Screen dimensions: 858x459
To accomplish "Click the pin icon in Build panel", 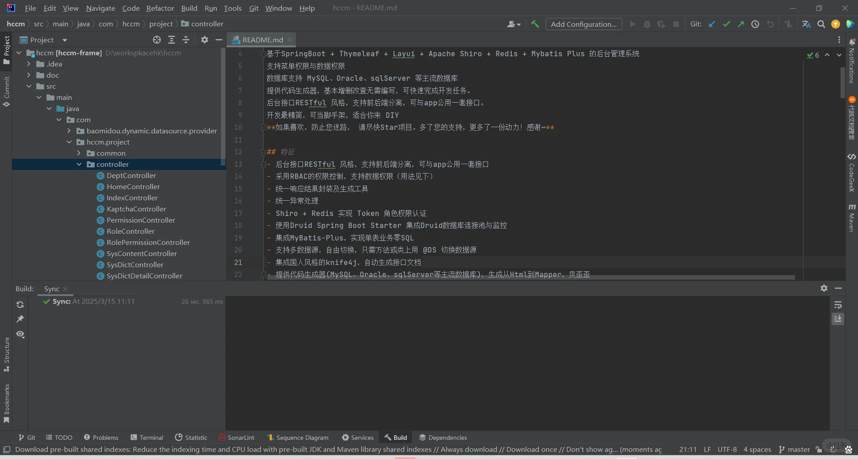I will pos(20,319).
